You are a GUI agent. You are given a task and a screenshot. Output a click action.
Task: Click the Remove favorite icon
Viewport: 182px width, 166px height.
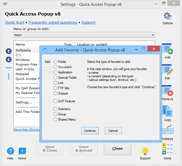(167, 91)
